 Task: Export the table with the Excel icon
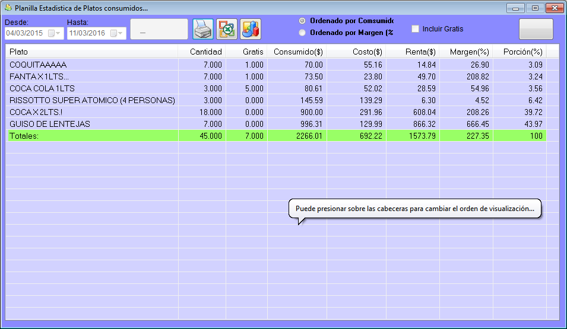pyautogui.click(x=227, y=29)
